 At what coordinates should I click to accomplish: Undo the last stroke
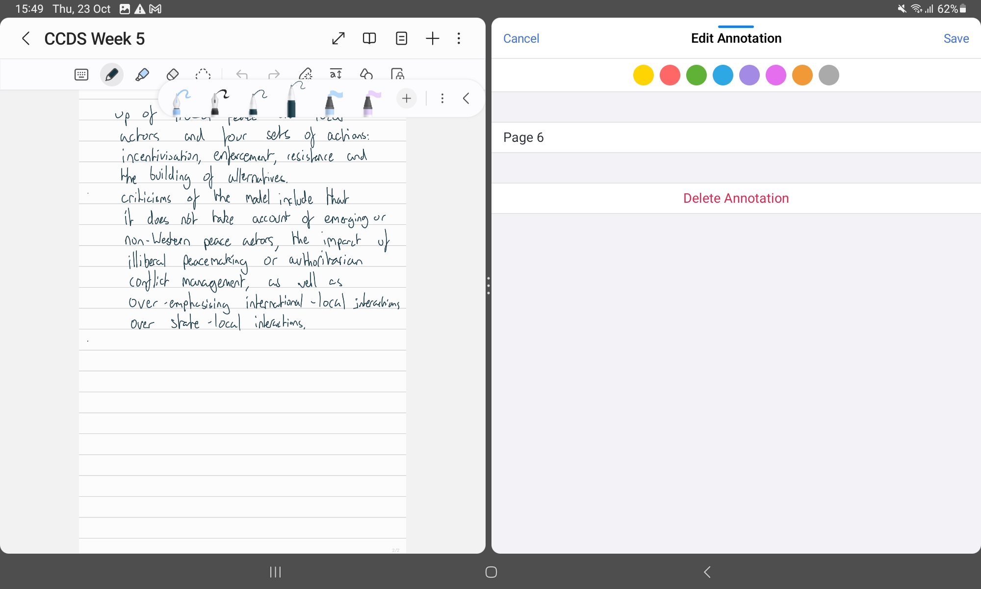click(x=242, y=75)
